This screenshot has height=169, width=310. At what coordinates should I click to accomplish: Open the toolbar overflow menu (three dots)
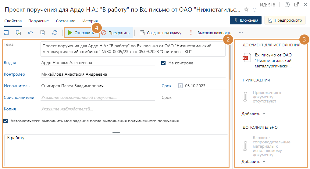(241, 33)
